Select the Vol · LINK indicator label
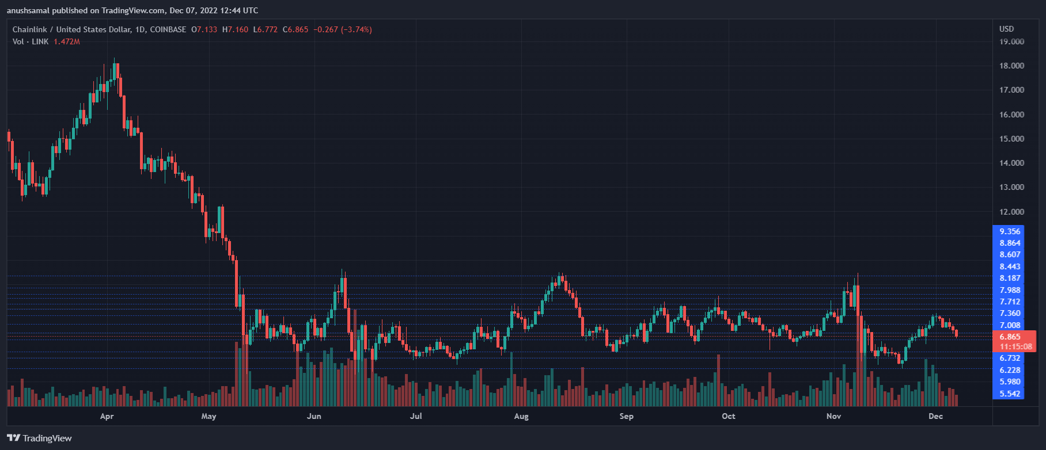Image resolution: width=1046 pixels, height=450 pixels. click(31, 41)
